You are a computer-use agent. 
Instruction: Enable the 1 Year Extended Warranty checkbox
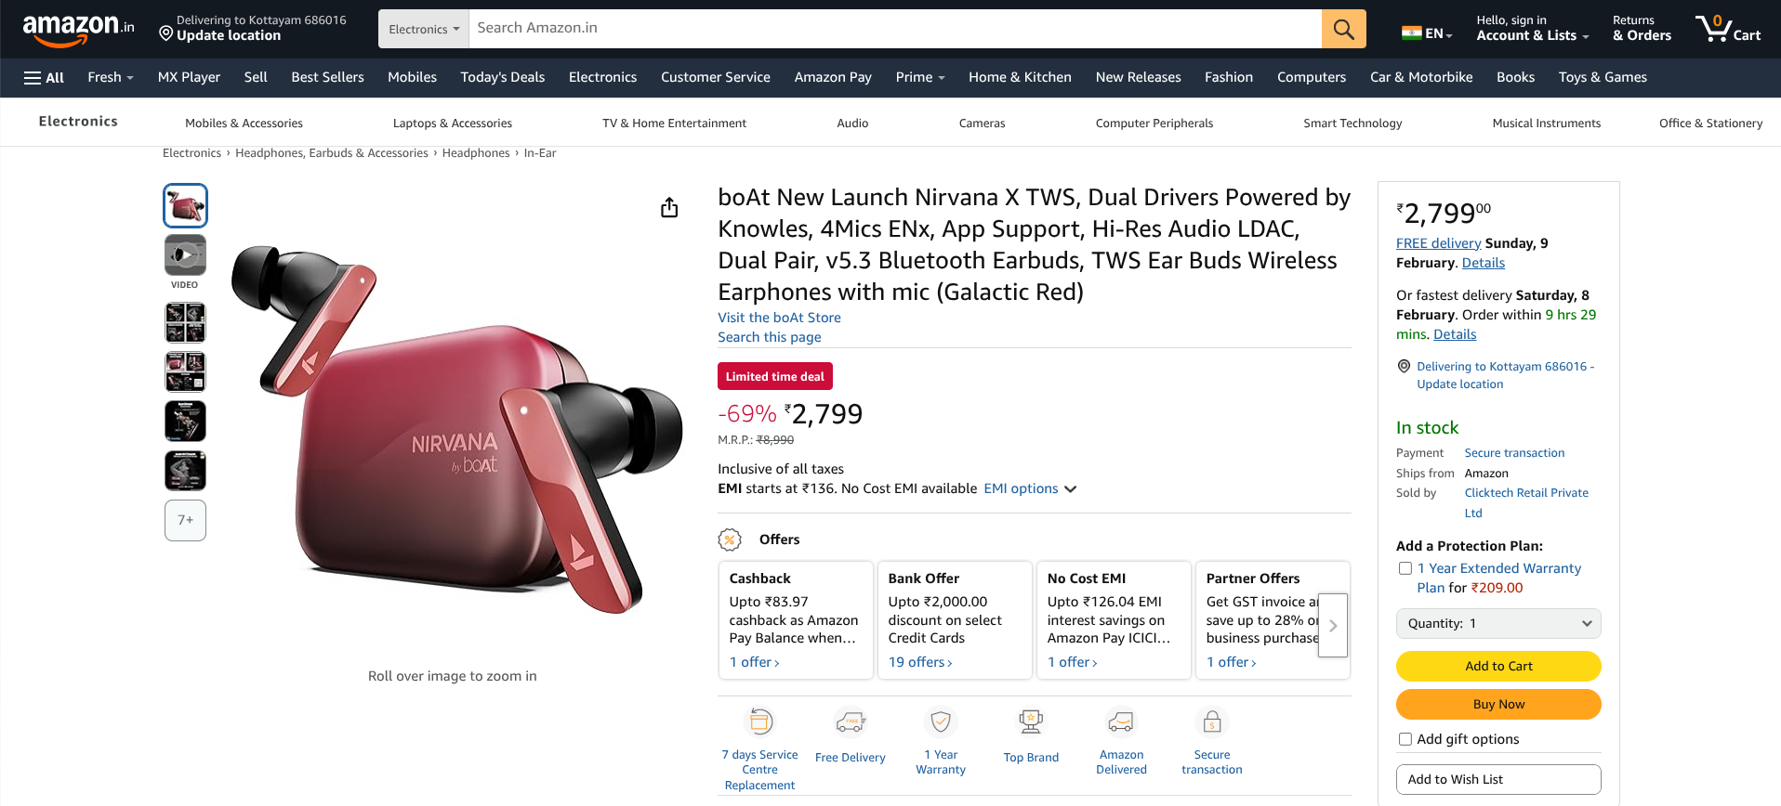pyautogui.click(x=1405, y=568)
